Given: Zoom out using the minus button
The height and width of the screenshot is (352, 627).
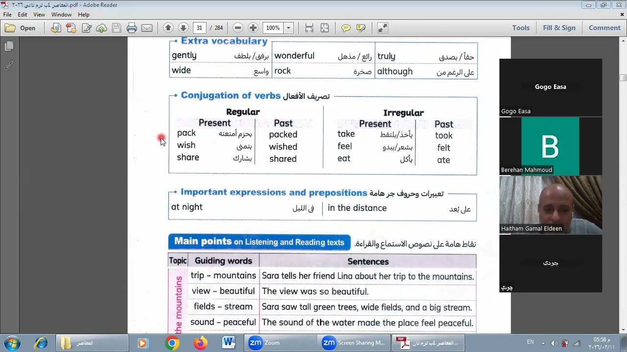Looking at the screenshot, I should (x=238, y=28).
